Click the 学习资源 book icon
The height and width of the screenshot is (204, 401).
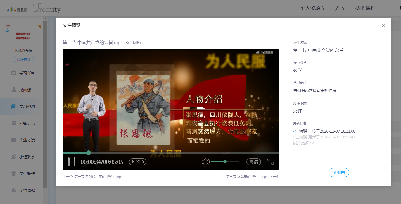pos(14,107)
